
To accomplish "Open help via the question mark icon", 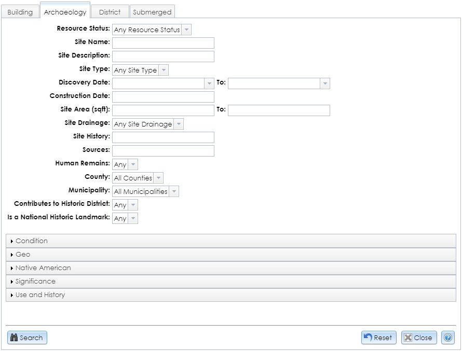I will pos(447,338).
